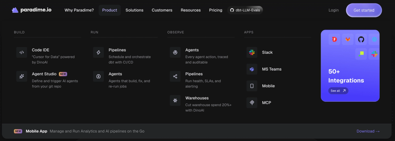
Task: Click the GitLab fox icon in integrations card
Action: click(x=348, y=39)
